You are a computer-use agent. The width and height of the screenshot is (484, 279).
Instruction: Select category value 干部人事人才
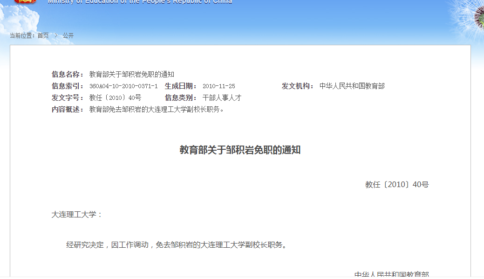pos(222,98)
